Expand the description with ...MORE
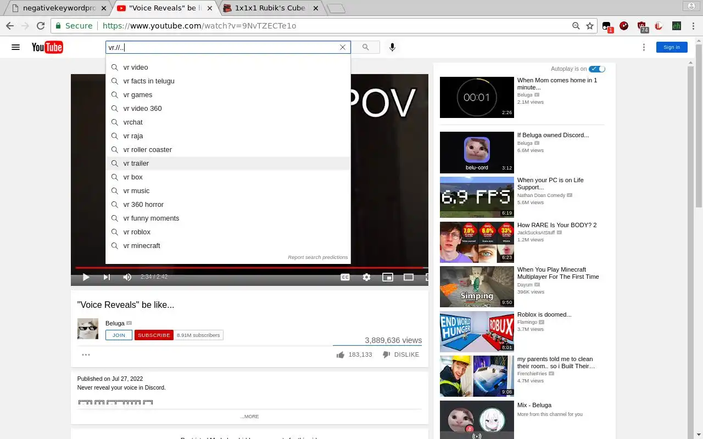The width and height of the screenshot is (703, 439). tap(249, 417)
